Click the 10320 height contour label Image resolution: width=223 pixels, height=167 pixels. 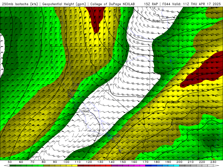click(158, 56)
